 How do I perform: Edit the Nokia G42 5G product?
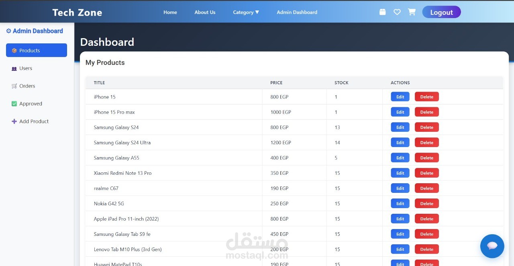coord(400,204)
